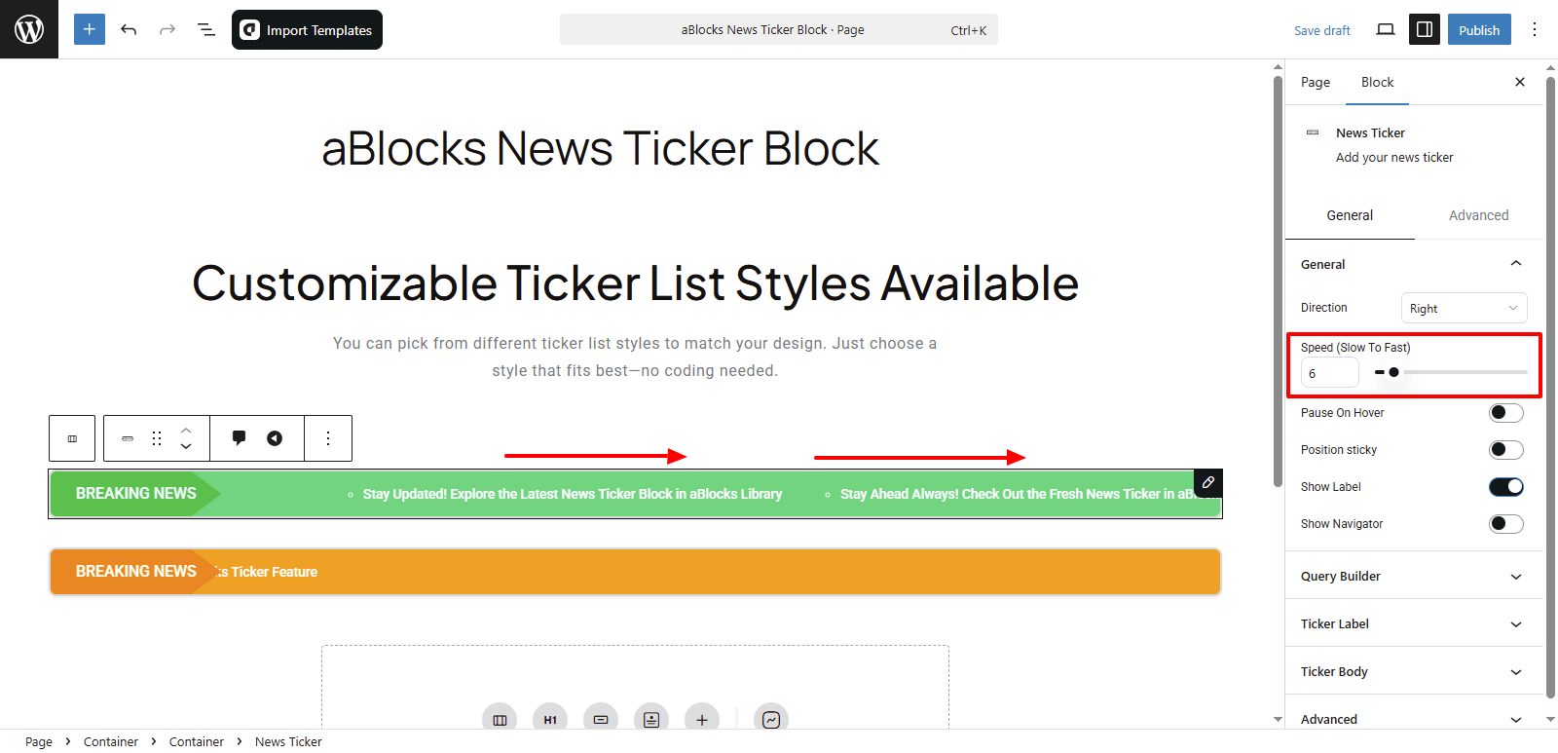Switch to the Block tab
Screen dimensions: 1558x753
click(1377, 82)
